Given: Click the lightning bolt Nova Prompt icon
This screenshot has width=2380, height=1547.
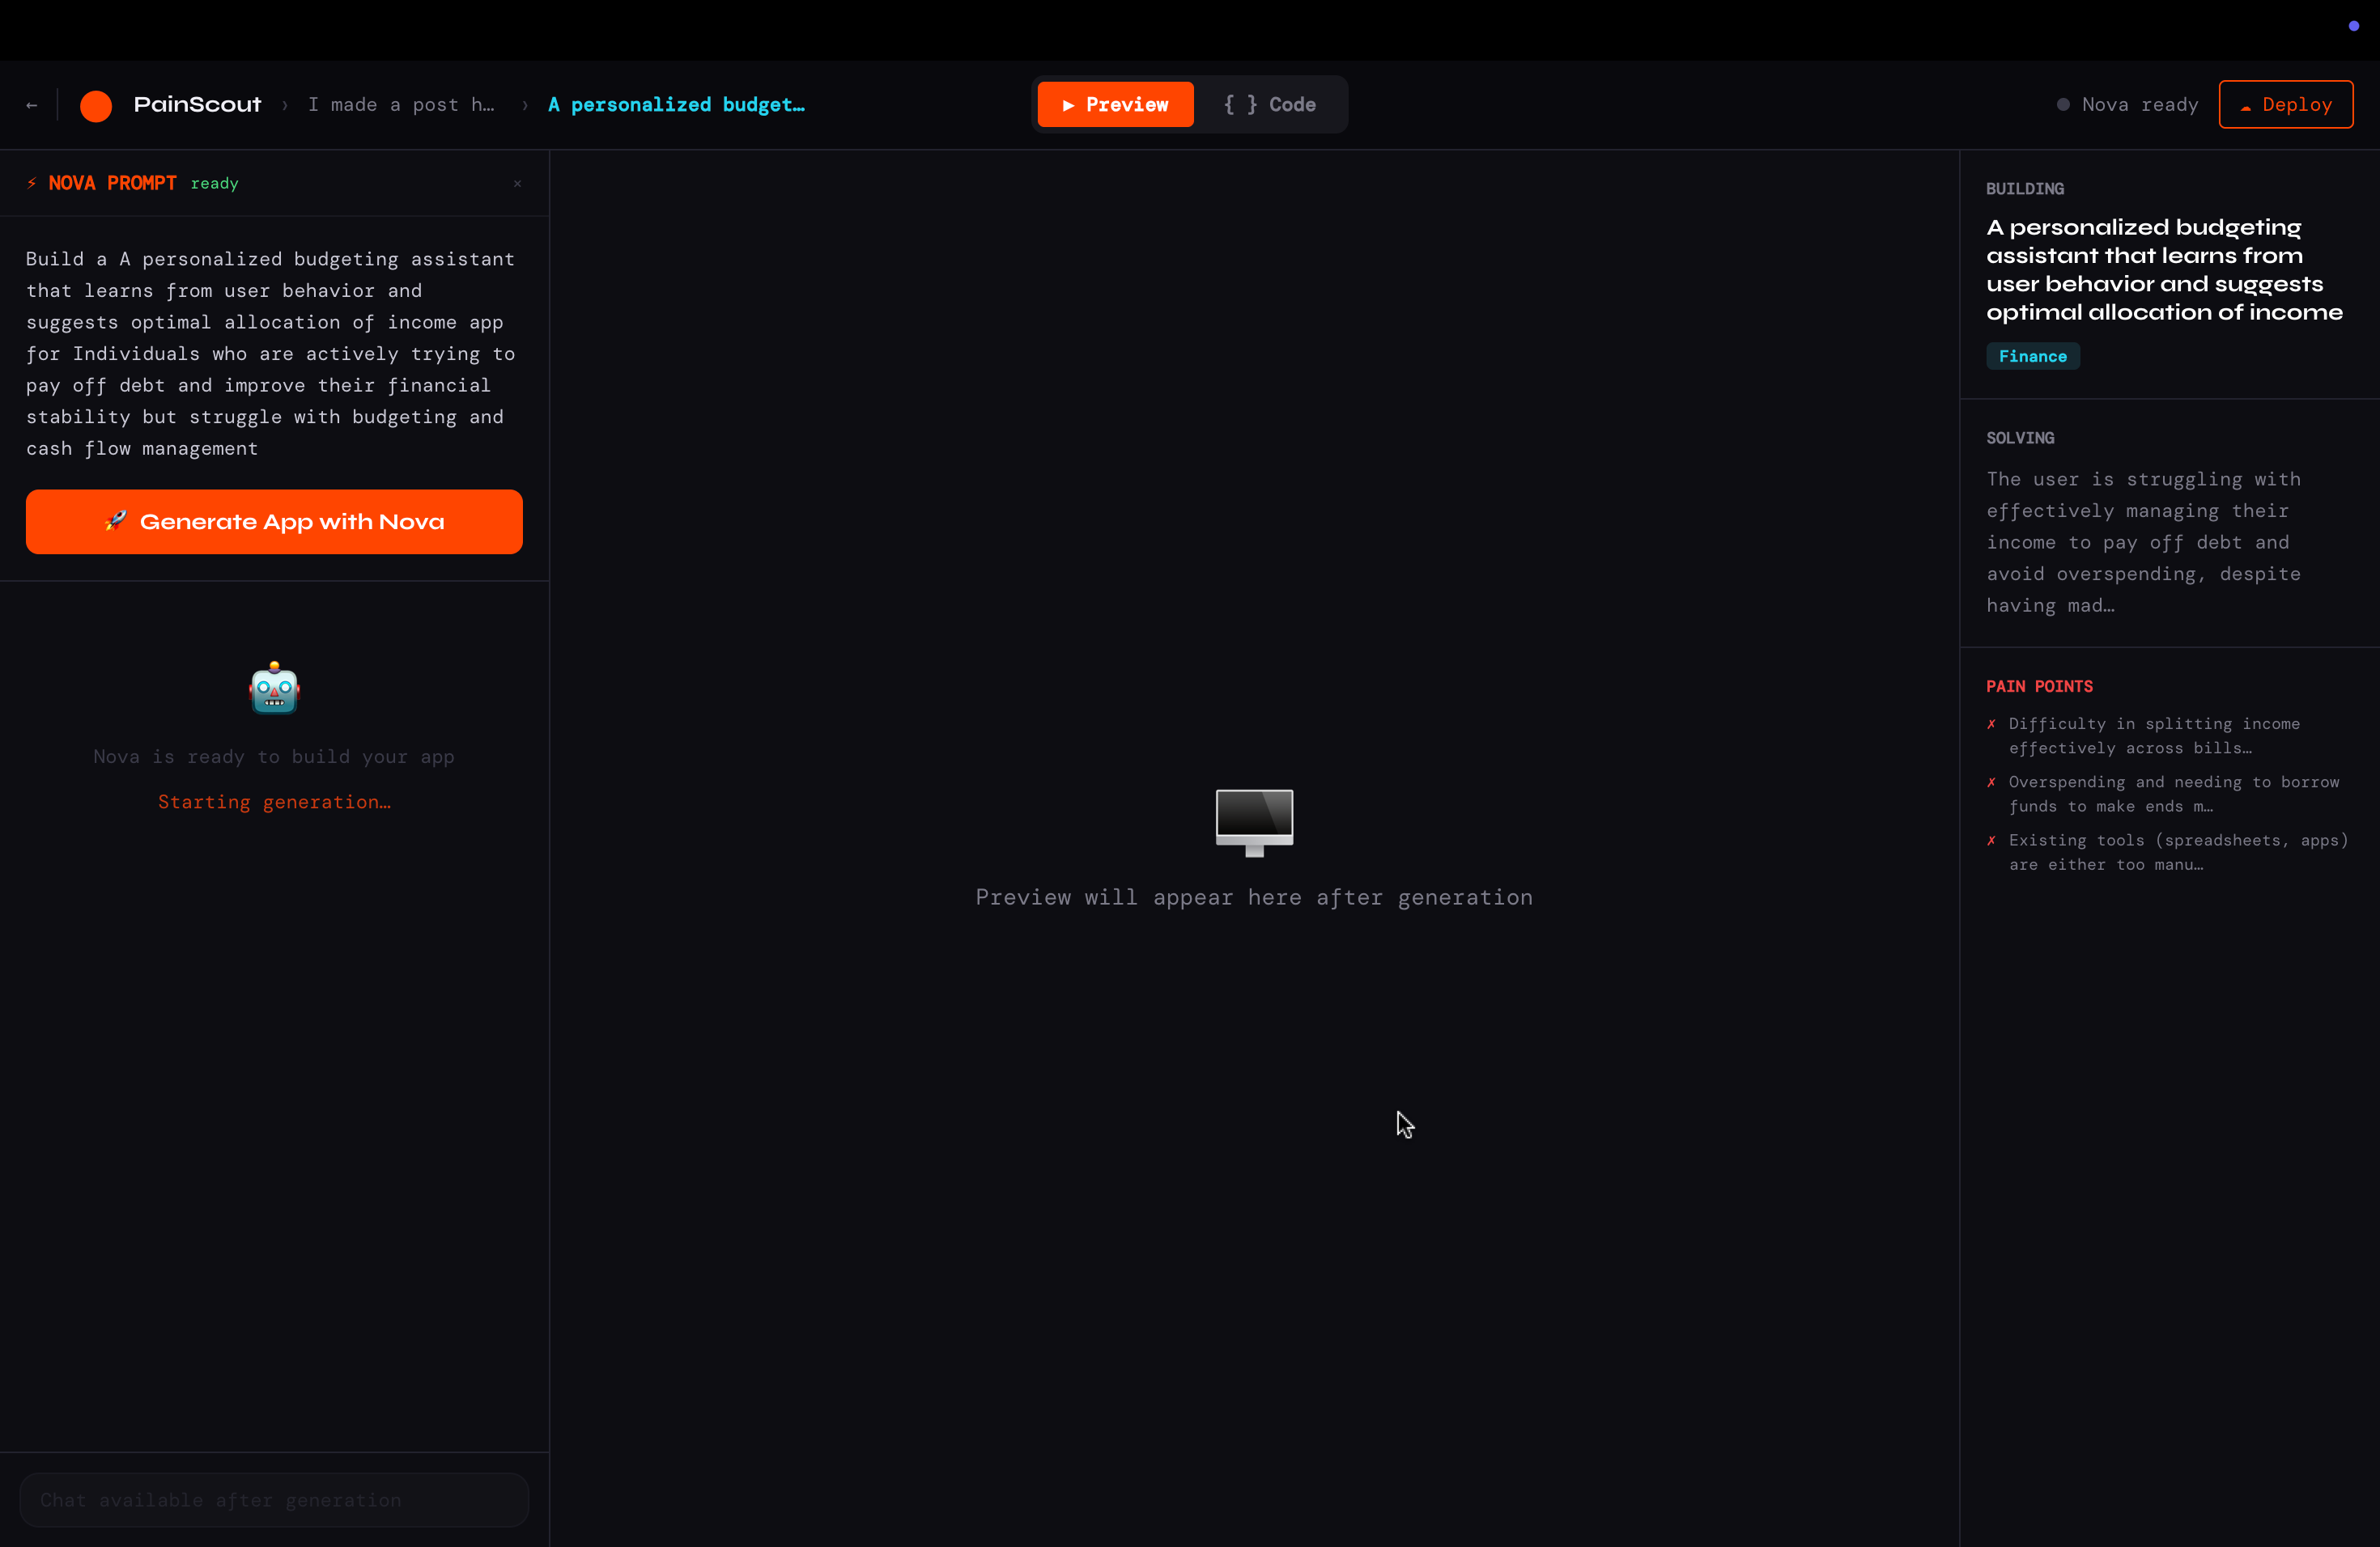Looking at the screenshot, I should coord(32,183).
